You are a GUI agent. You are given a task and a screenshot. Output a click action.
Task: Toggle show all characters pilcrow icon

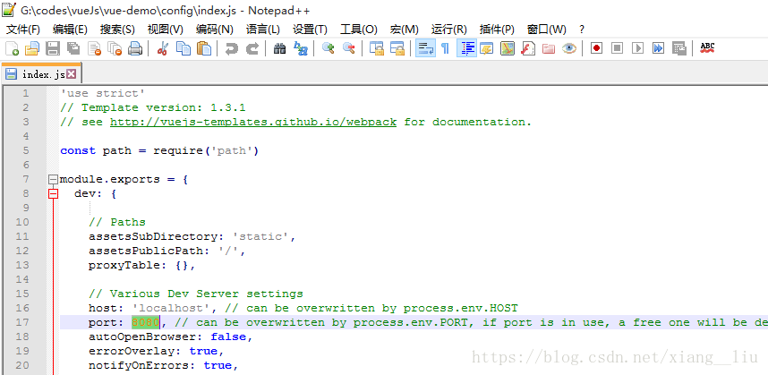(445, 48)
